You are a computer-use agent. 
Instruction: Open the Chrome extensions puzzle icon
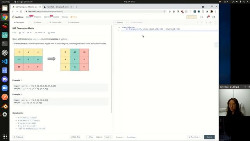[x=207, y=11]
